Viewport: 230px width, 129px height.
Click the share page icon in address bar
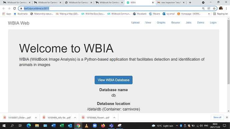(x=209, y=9)
